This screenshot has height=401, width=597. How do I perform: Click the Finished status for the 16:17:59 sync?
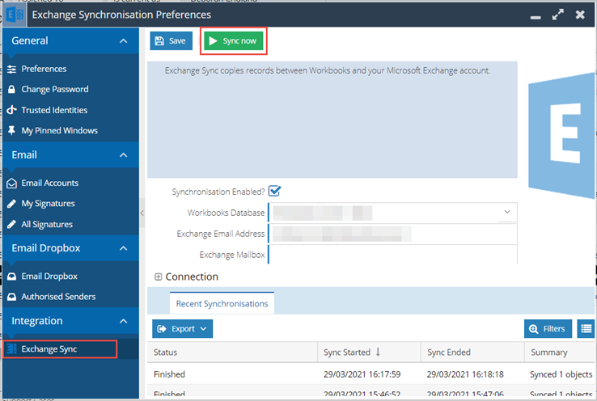(169, 374)
